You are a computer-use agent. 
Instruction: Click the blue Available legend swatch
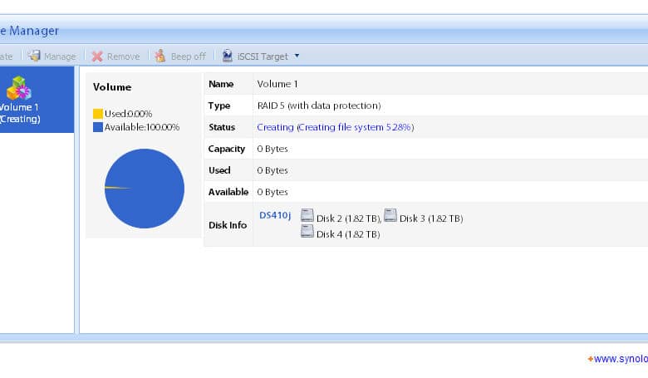(98, 127)
